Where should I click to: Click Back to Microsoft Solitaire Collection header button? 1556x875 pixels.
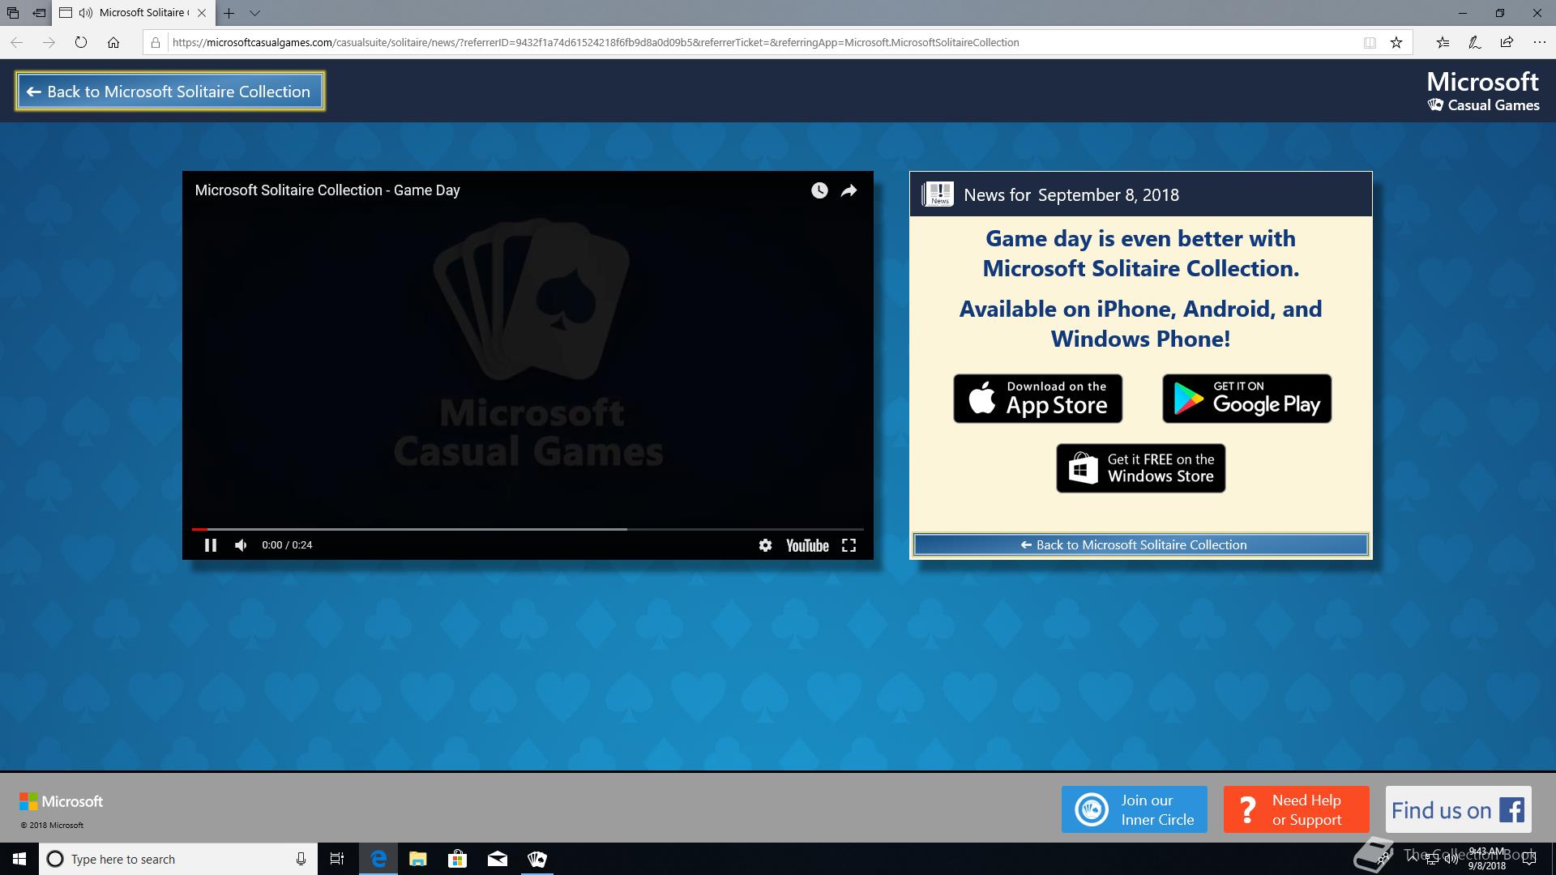pos(170,92)
